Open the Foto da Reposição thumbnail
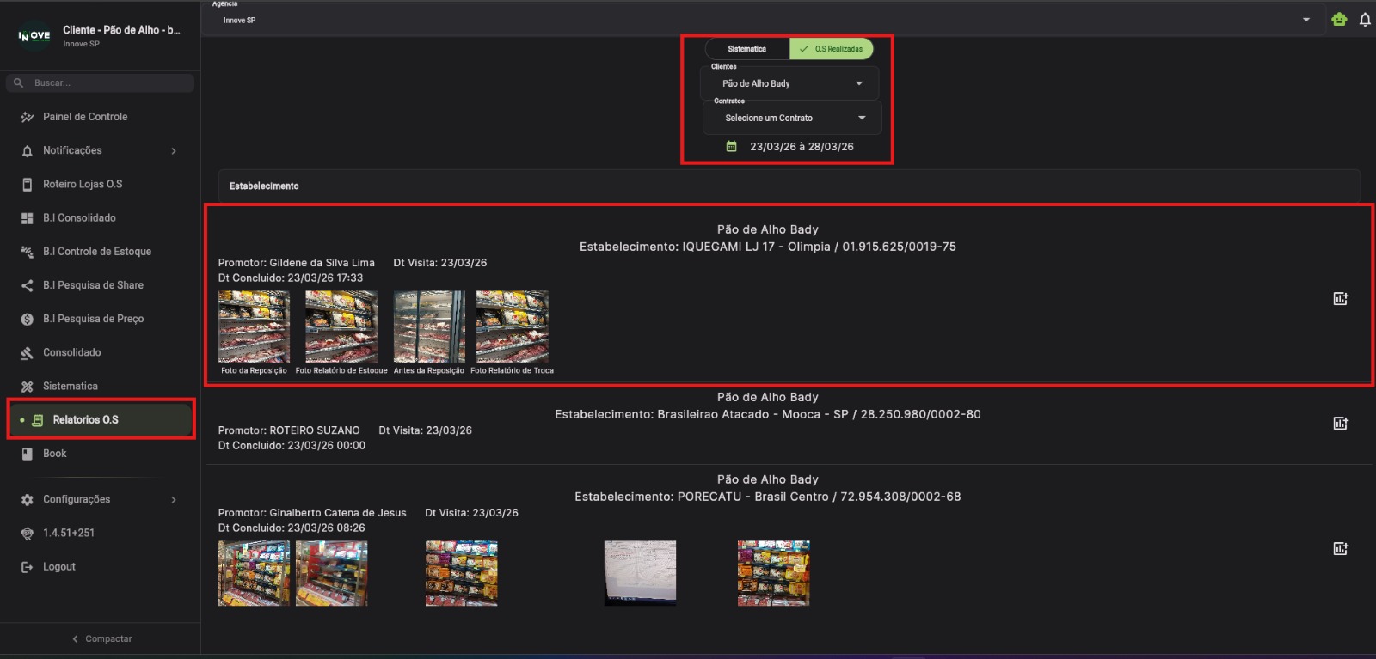The height and width of the screenshot is (659, 1376). tap(254, 326)
